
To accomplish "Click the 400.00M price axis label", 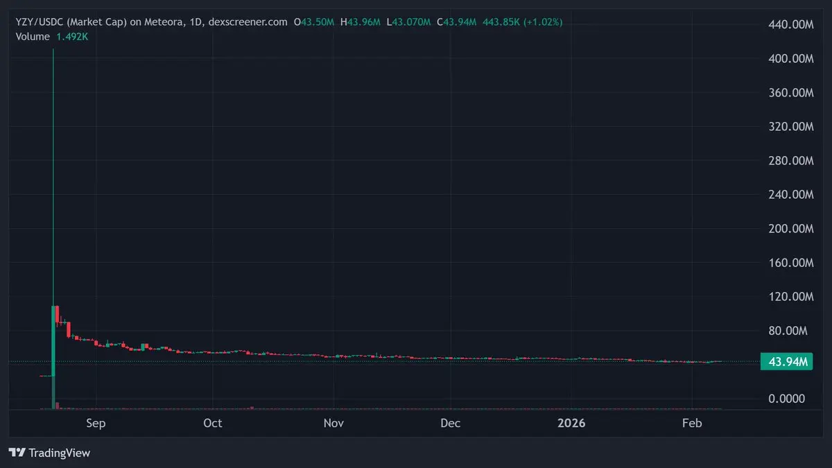I will coord(791,58).
